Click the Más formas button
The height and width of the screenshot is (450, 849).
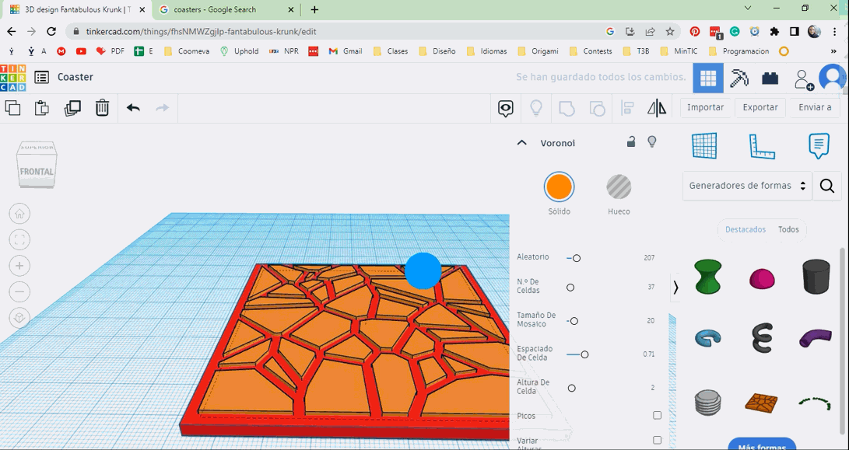pyautogui.click(x=761, y=445)
